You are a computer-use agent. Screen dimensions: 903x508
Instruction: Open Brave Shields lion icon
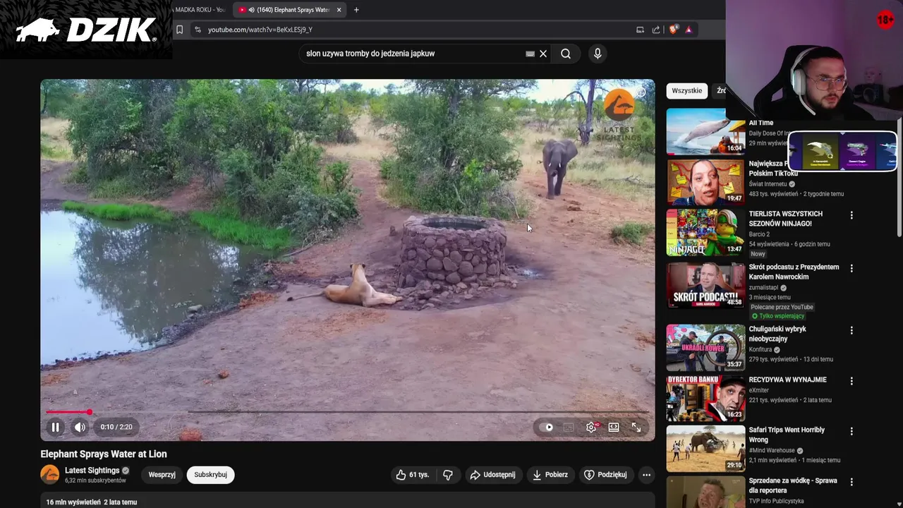(x=673, y=30)
